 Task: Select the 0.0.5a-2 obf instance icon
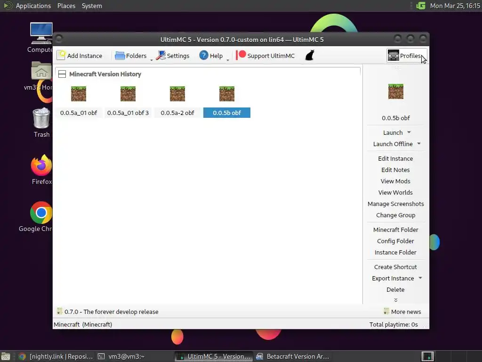click(177, 94)
